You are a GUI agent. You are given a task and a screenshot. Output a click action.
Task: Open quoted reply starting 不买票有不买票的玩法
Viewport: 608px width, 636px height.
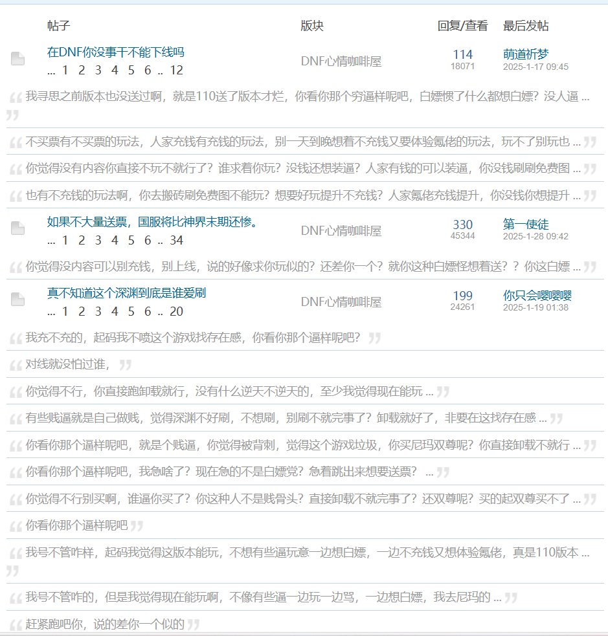303,142
